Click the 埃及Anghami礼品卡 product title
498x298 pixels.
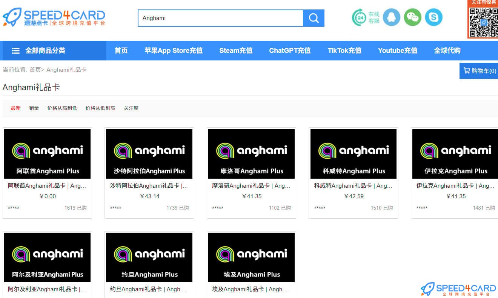click(x=250, y=289)
